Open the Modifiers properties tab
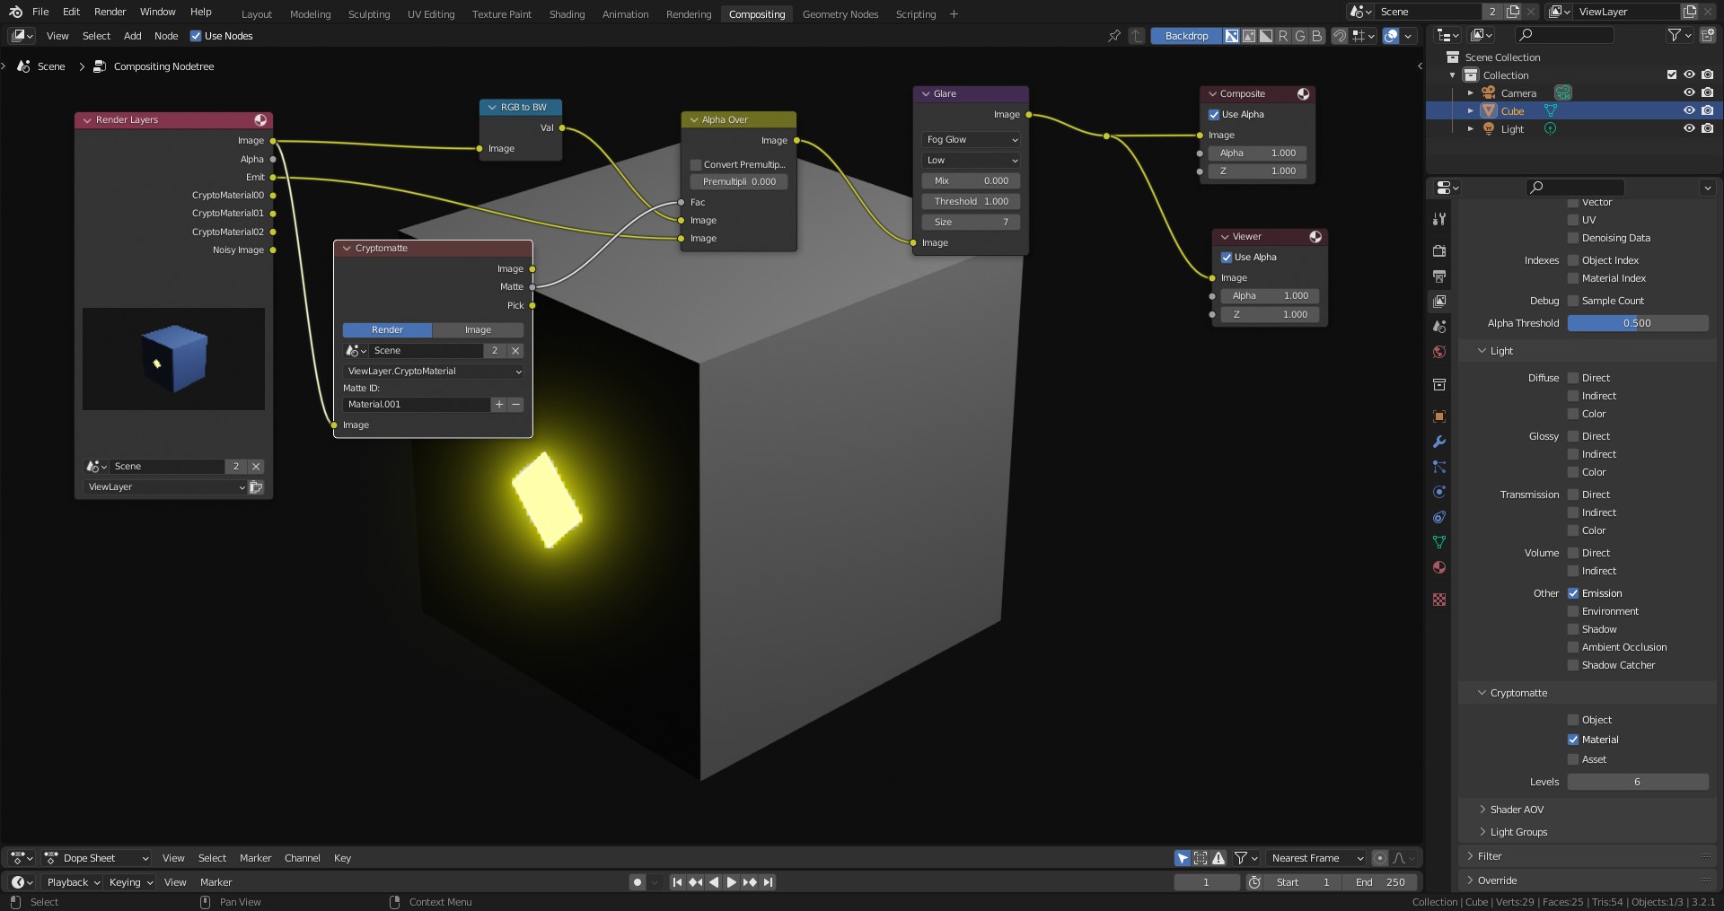1724x911 pixels. point(1439,442)
